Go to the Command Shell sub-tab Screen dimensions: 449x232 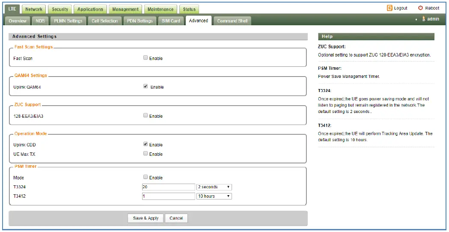pos(232,21)
